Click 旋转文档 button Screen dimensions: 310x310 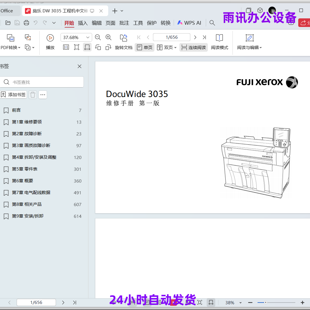pos(123,42)
